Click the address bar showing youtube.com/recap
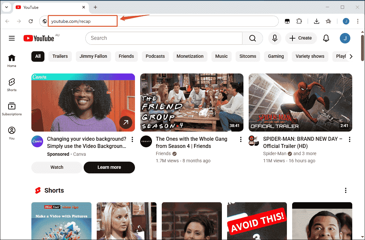Image resolution: width=365 pixels, height=240 pixels. 83,21
